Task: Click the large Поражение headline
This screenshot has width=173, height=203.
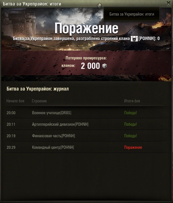Action: click(x=86, y=28)
